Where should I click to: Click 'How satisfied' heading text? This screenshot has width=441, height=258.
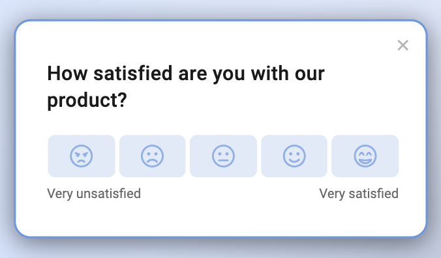[110, 73]
